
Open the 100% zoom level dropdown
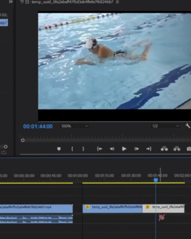[75, 126]
